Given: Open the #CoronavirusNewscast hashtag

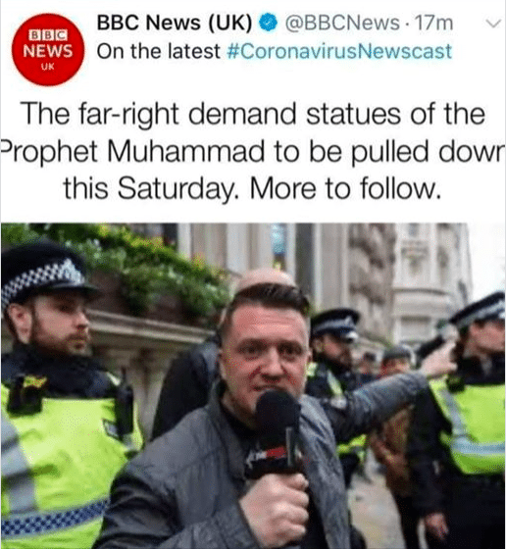Looking at the screenshot, I should click(x=339, y=51).
